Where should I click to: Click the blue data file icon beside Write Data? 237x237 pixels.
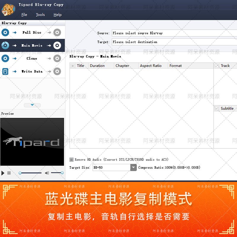click(x=5, y=71)
